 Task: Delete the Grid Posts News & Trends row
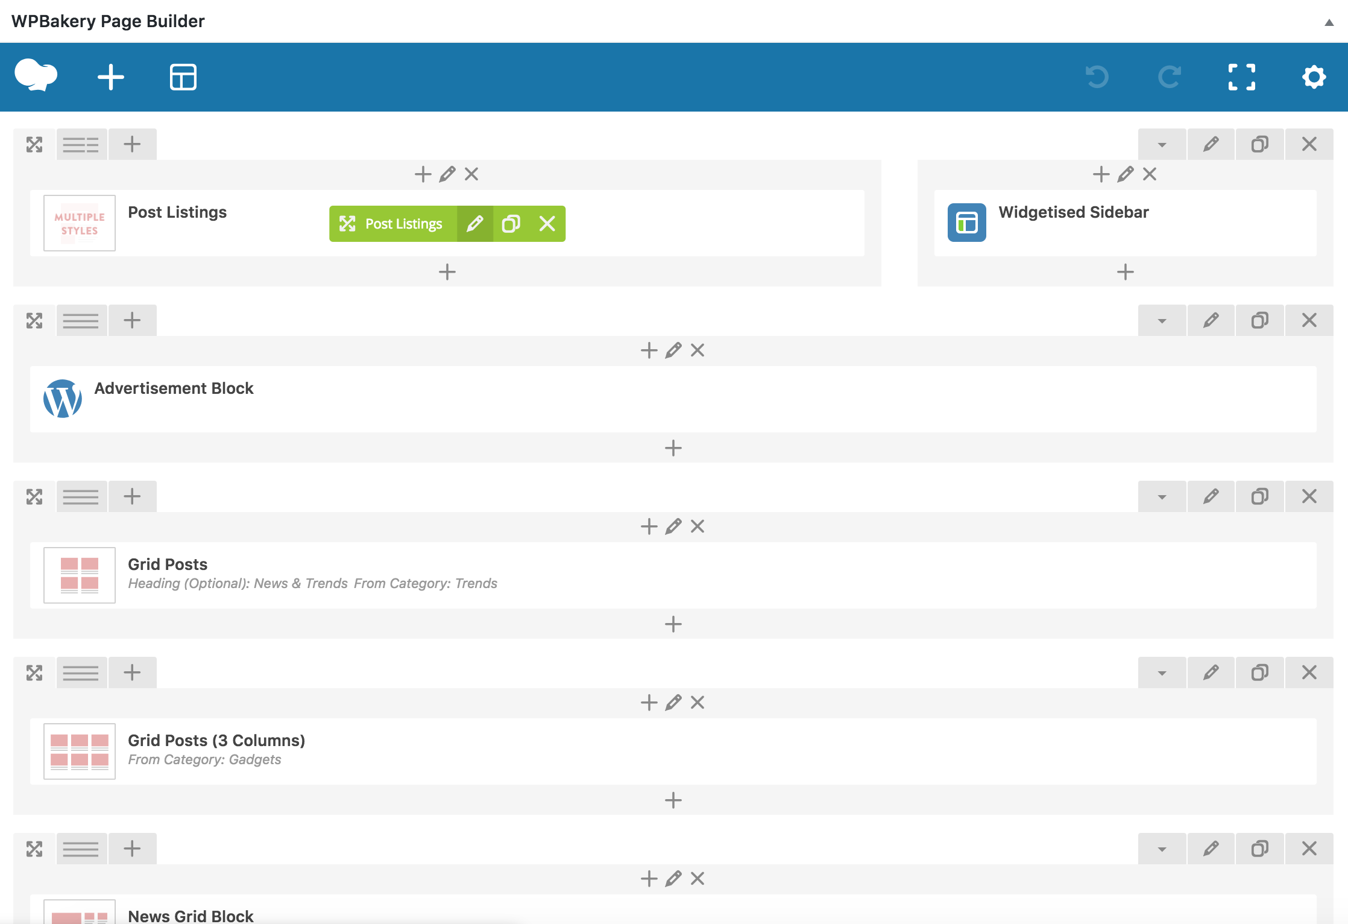[1309, 496]
